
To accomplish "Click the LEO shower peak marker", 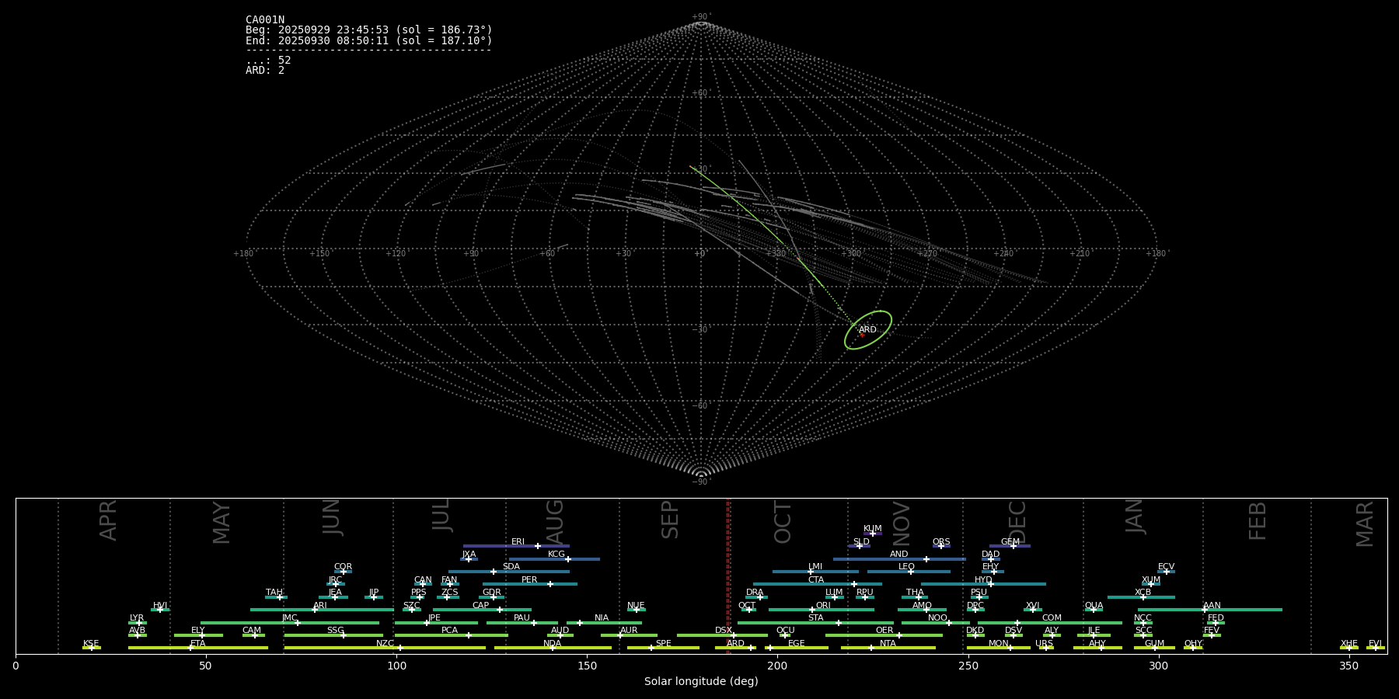I will [x=911, y=572].
